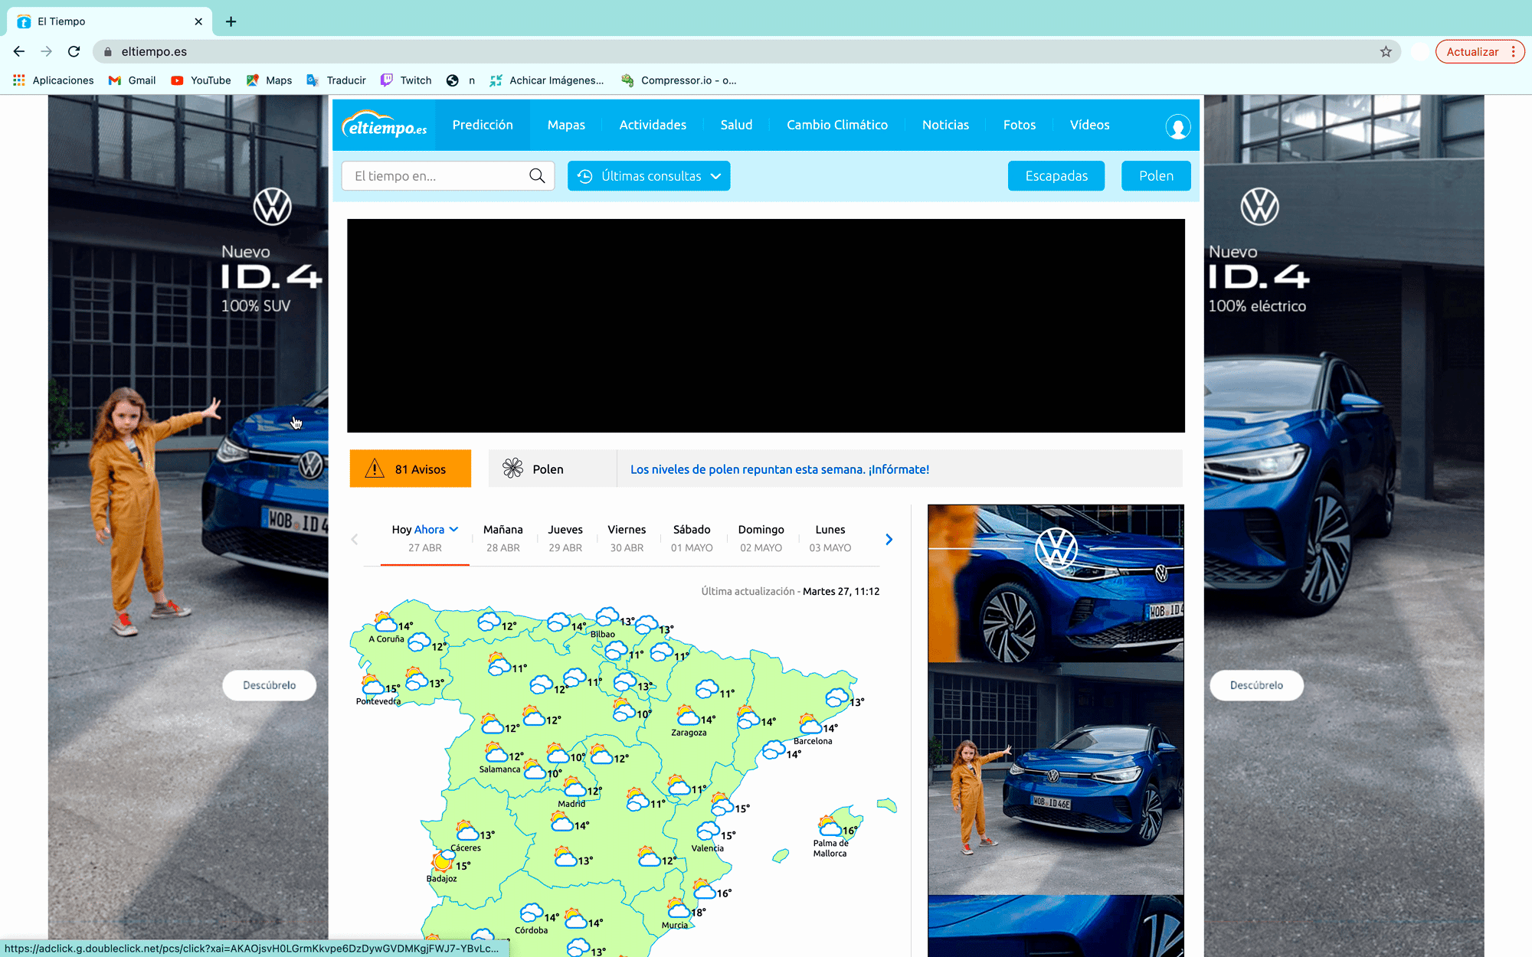The width and height of the screenshot is (1532, 957).
Task: Click Descúbrelo on the right ad
Action: pos(1256,685)
